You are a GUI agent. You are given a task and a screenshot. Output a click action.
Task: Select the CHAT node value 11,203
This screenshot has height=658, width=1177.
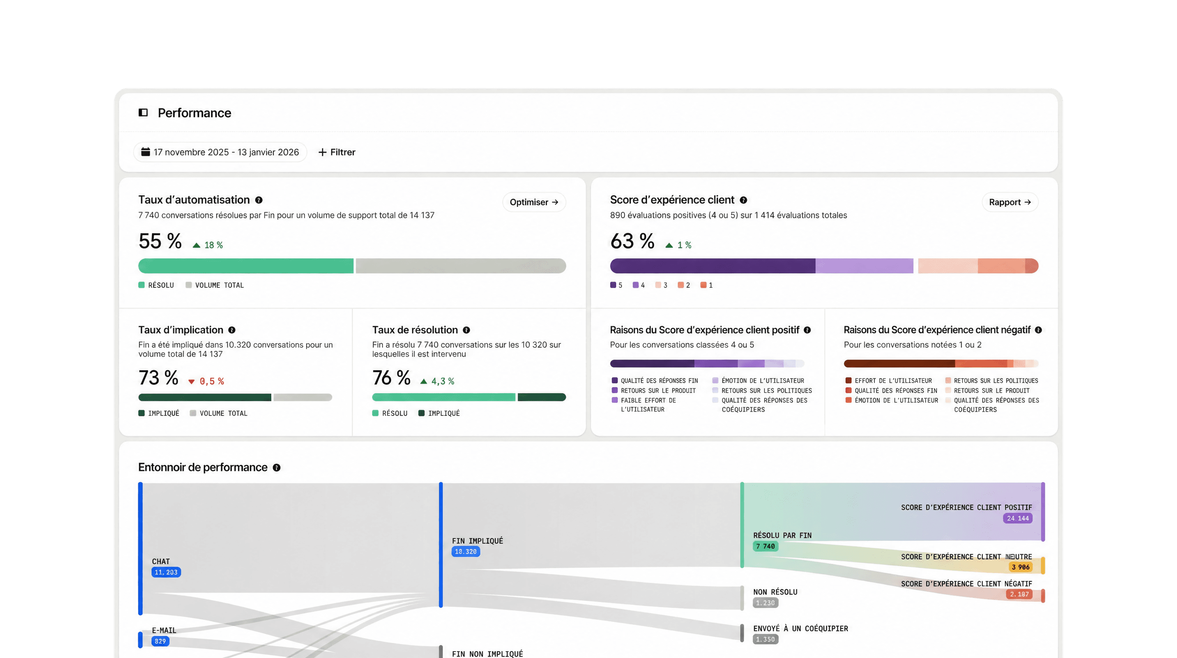(166, 572)
